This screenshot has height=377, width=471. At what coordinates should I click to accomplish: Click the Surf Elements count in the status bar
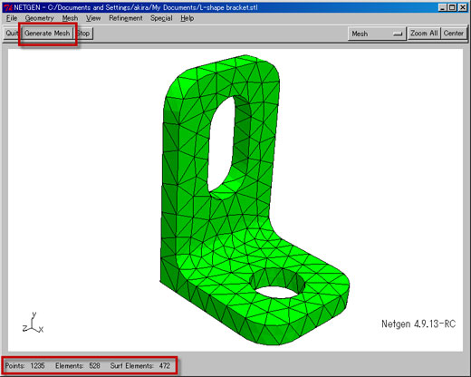[x=140, y=366]
